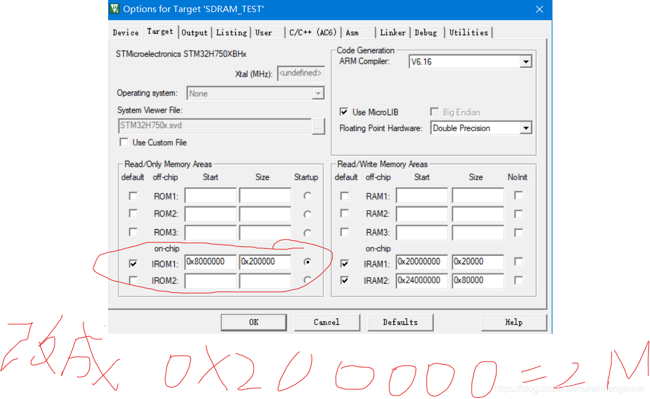Click the ROM1 Size field
650x399 pixels.
[265, 196]
